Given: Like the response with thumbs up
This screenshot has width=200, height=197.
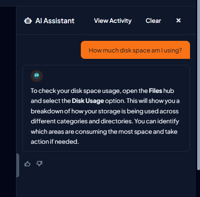Looking at the screenshot, I should 27,164.
